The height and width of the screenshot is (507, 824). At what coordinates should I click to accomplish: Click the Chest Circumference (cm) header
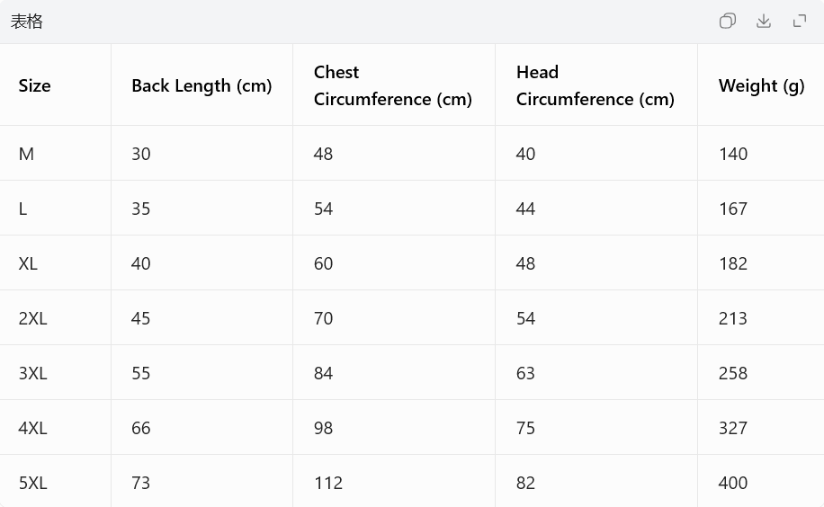[393, 85]
